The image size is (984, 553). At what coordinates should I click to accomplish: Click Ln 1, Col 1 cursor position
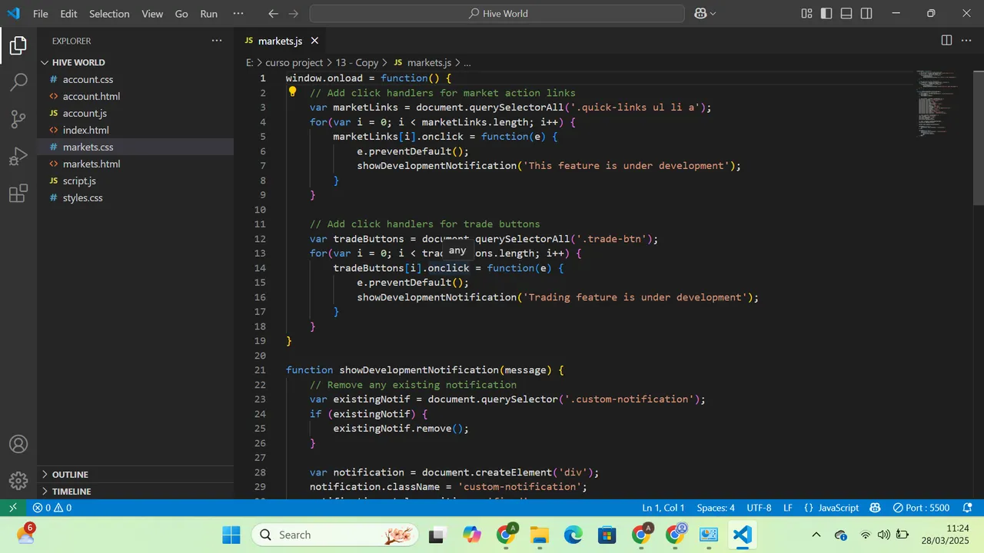663,508
